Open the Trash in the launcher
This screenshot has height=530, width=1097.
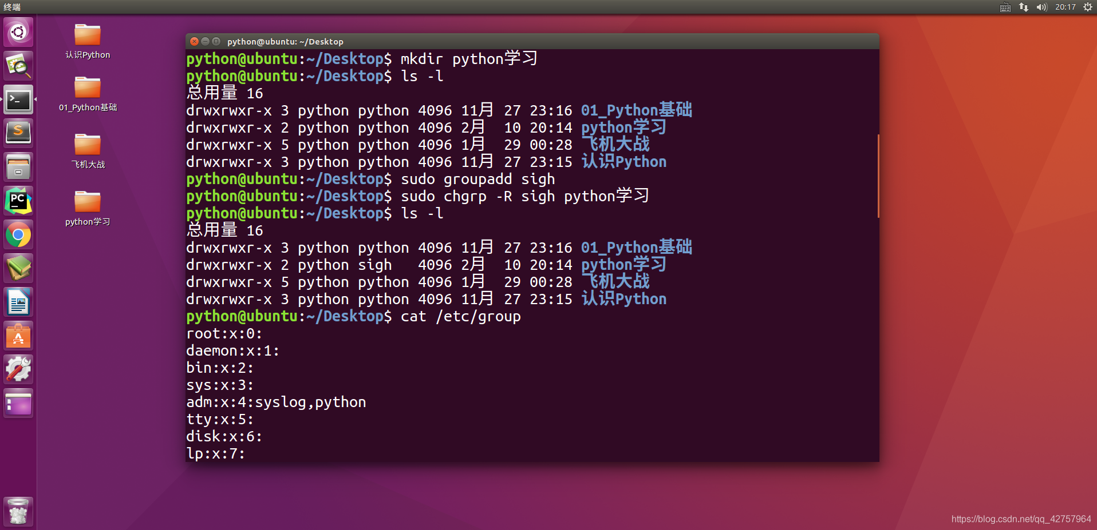point(18,511)
